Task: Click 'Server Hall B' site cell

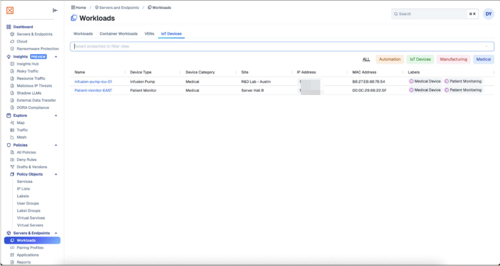Action: [x=253, y=91]
